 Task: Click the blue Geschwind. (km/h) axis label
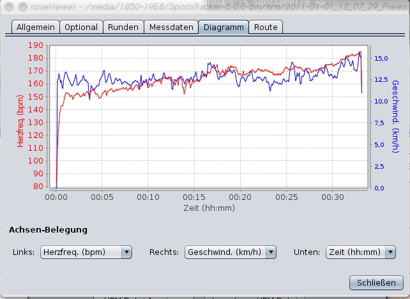pos(395,116)
